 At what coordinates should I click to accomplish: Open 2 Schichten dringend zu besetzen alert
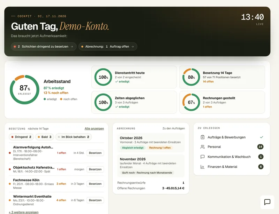[44, 47]
